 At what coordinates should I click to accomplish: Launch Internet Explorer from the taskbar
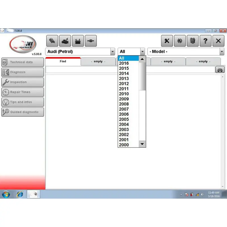pyautogui.click(x=20, y=194)
